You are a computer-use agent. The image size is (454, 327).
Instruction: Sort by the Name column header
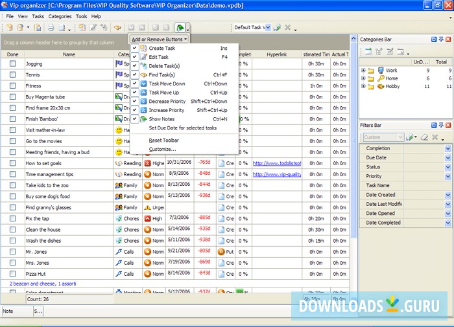[x=69, y=54]
